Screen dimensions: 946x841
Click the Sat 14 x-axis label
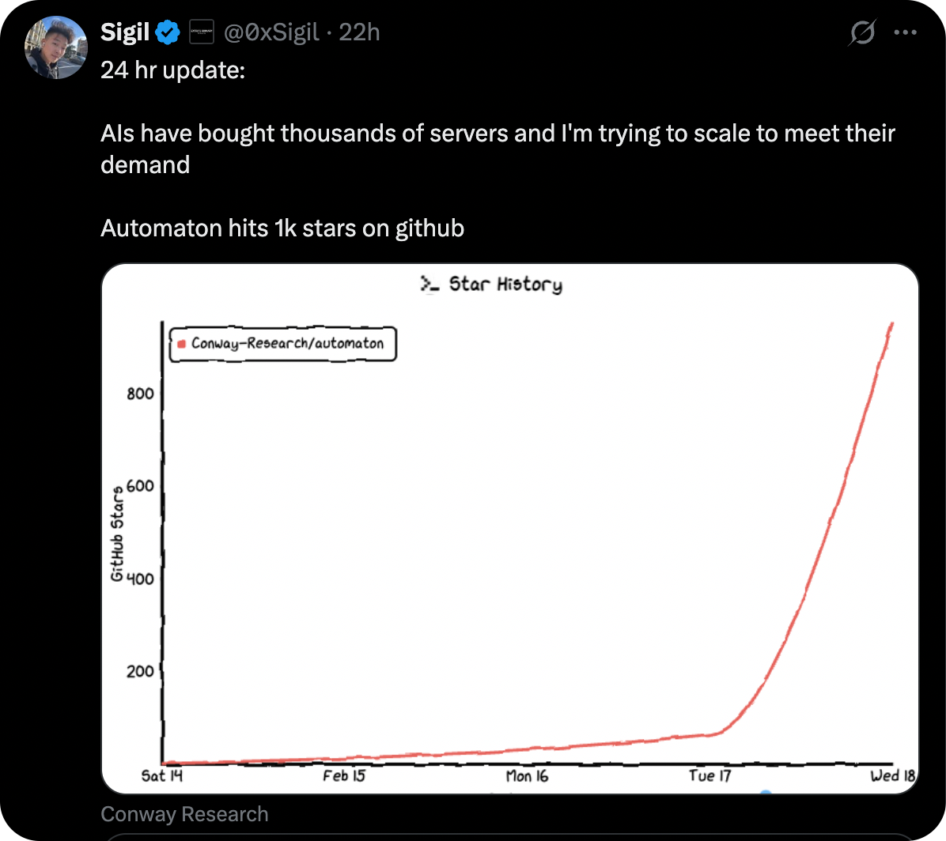(x=161, y=776)
